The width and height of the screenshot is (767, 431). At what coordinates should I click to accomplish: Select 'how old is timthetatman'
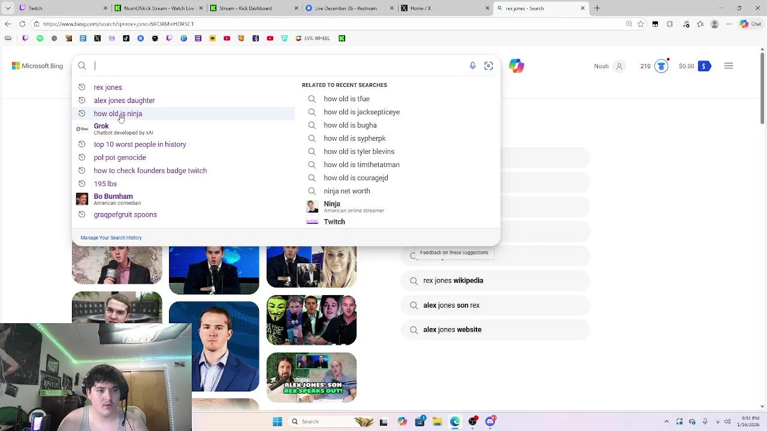(361, 165)
